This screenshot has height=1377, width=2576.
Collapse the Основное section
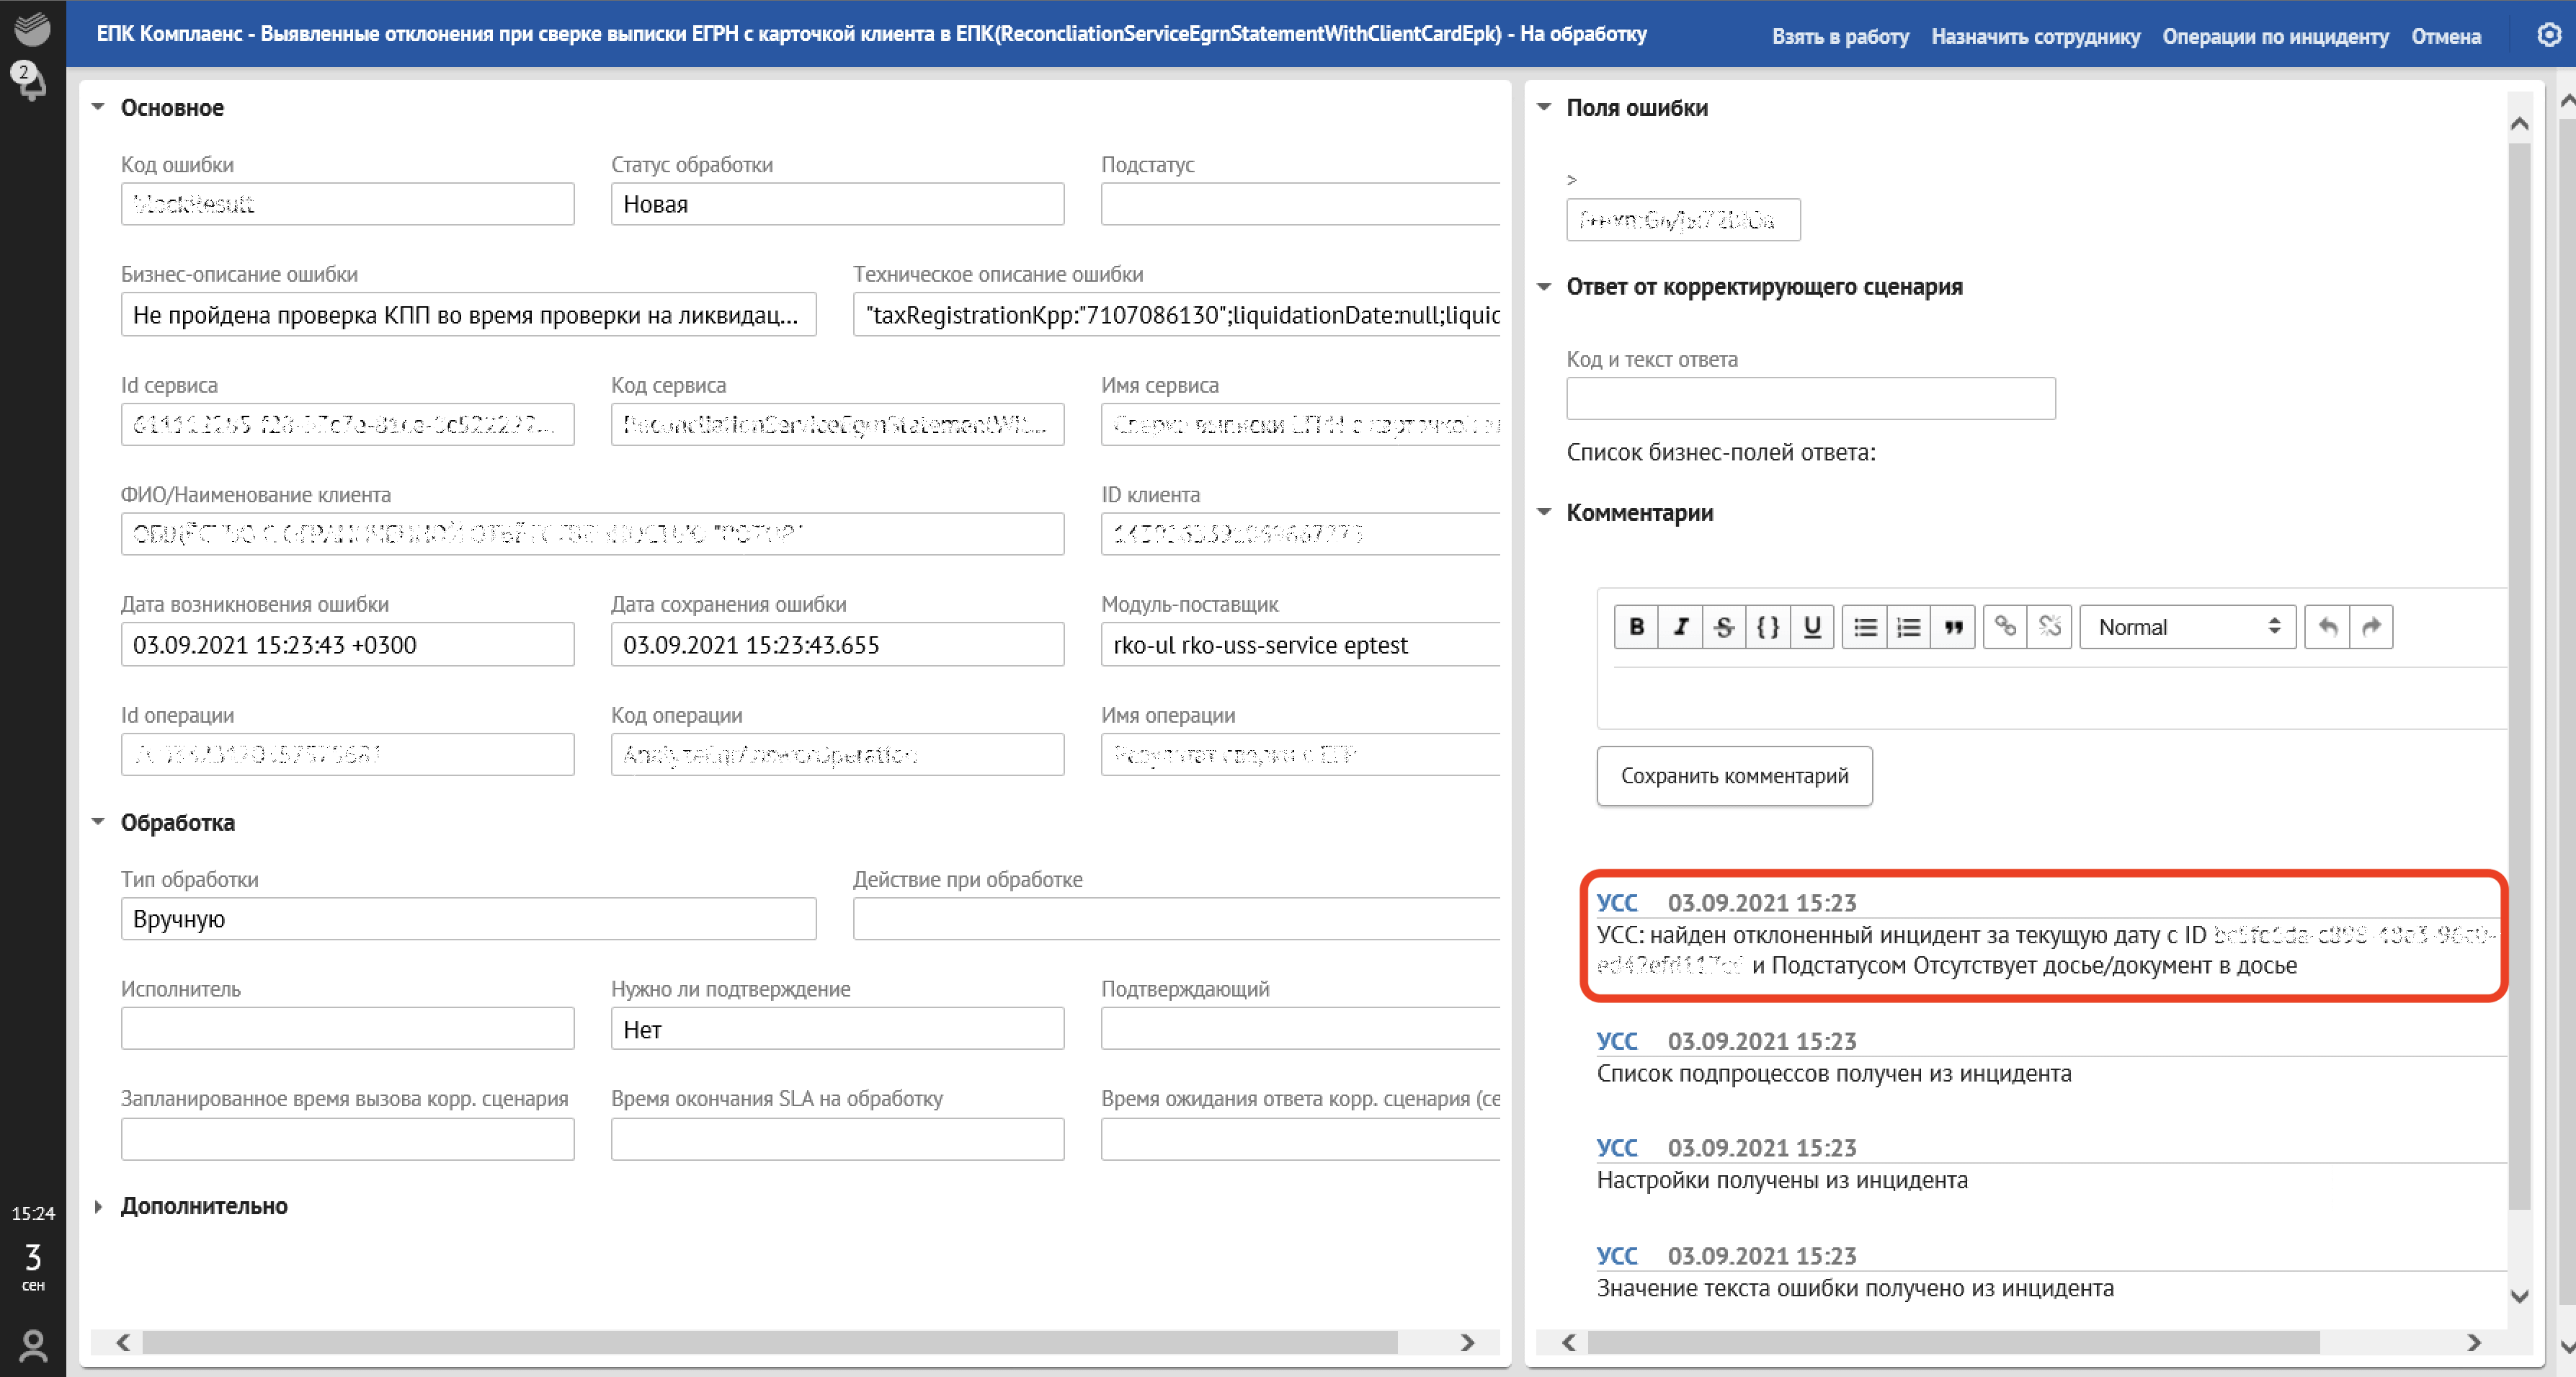coord(98,107)
